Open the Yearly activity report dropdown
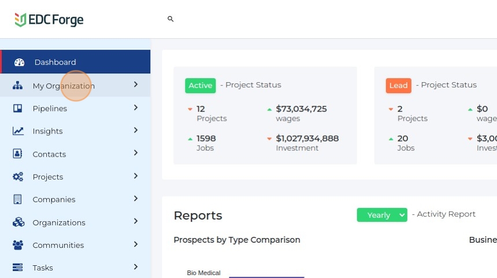 [x=382, y=215]
